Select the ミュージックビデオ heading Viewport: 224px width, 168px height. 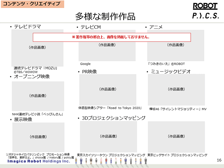click(171, 71)
